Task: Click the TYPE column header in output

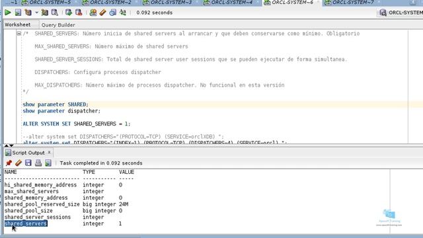Action: (89, 172)
